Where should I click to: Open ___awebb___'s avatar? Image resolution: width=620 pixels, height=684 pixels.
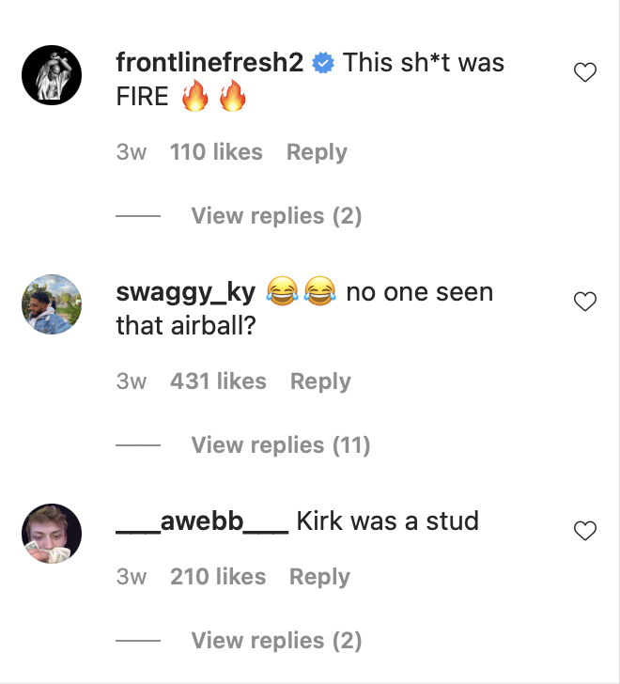[x=52, y=533]
